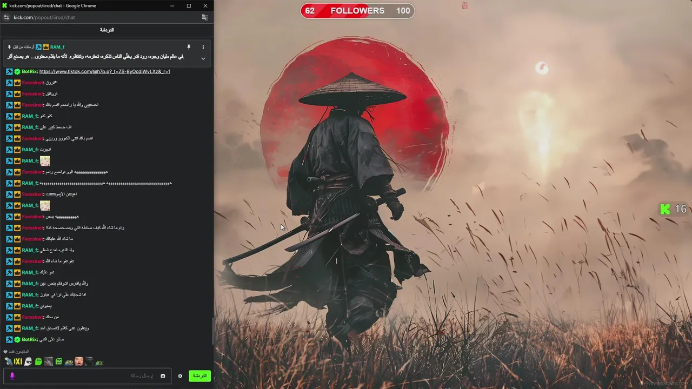
Task: Open Chrome site information icon
Action: (x=6, y=17)
